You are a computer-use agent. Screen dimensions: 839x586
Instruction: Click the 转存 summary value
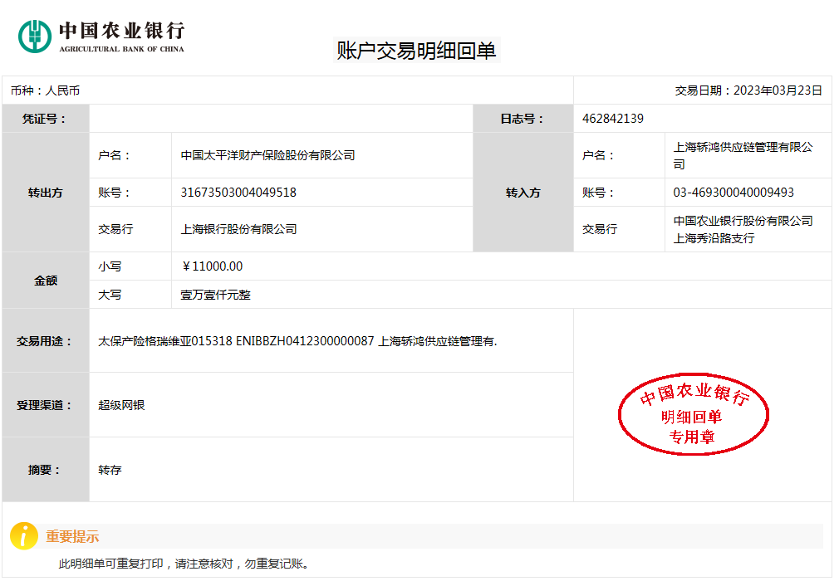(110, 470)
